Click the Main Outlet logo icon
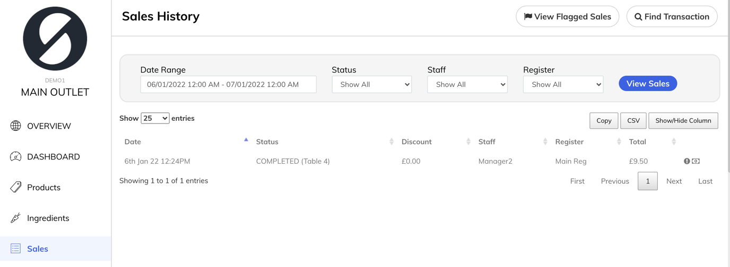 point(55,39)
